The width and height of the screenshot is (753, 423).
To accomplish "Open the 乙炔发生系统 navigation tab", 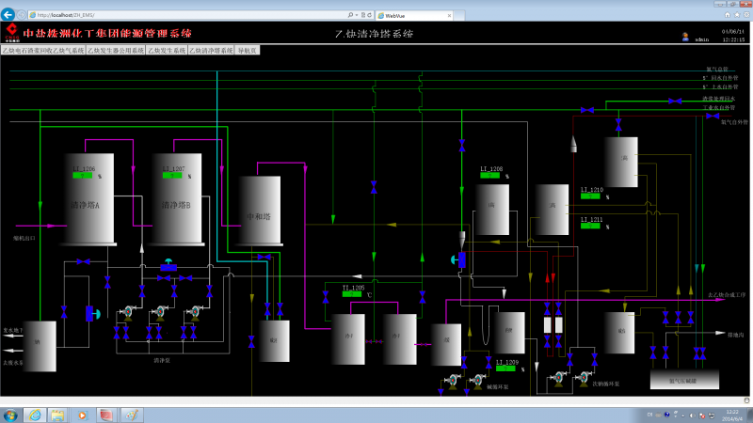I will (167, 51).
